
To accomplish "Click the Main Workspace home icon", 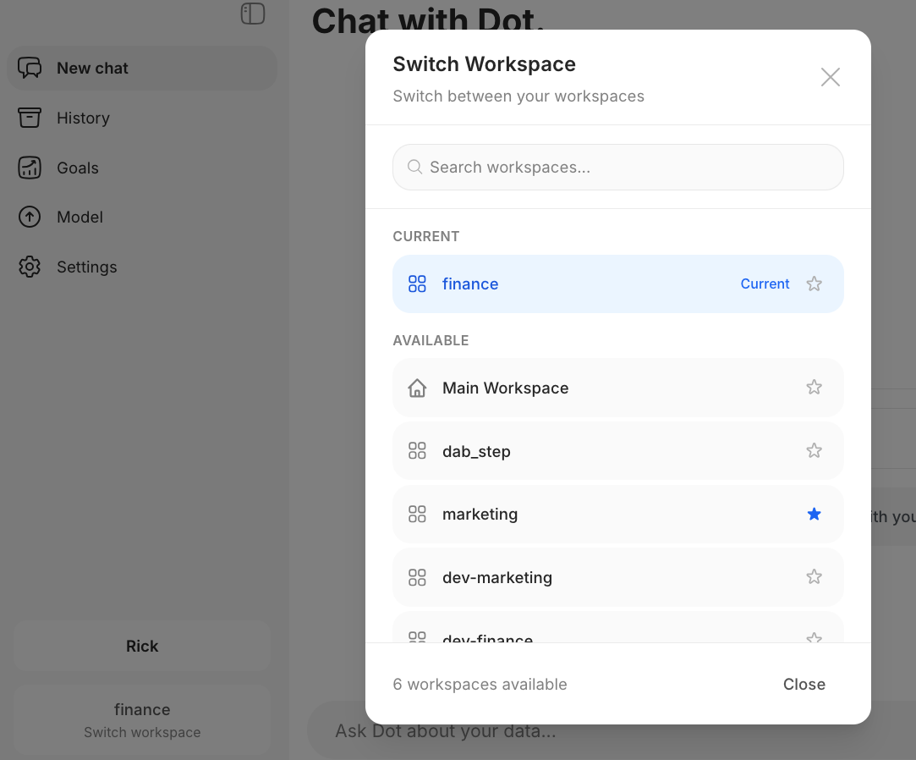I will [417, 388].
